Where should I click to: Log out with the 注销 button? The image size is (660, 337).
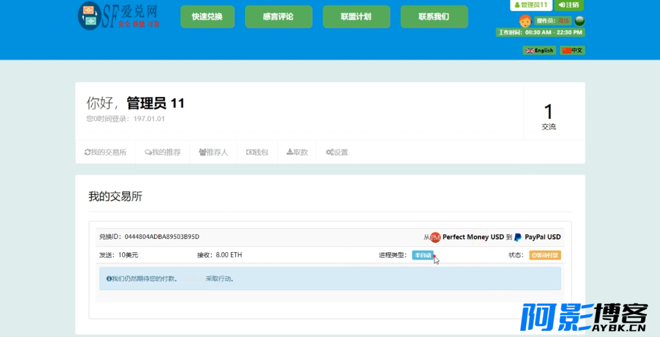pos(569,5)
